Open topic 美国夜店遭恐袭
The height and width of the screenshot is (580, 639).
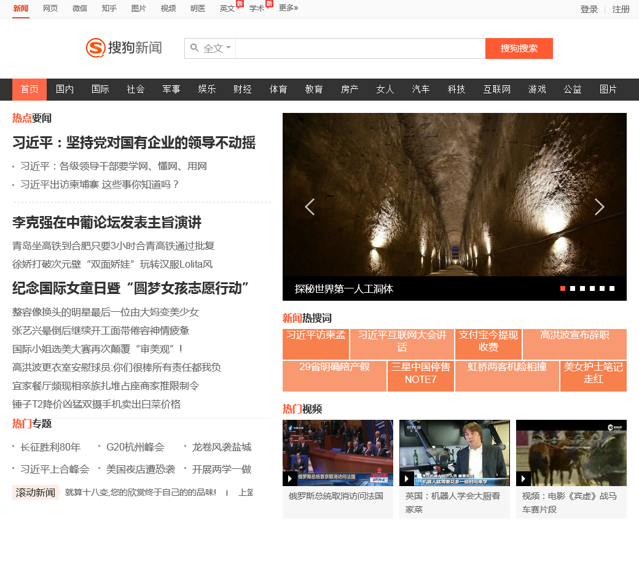(x=141, y=470)
